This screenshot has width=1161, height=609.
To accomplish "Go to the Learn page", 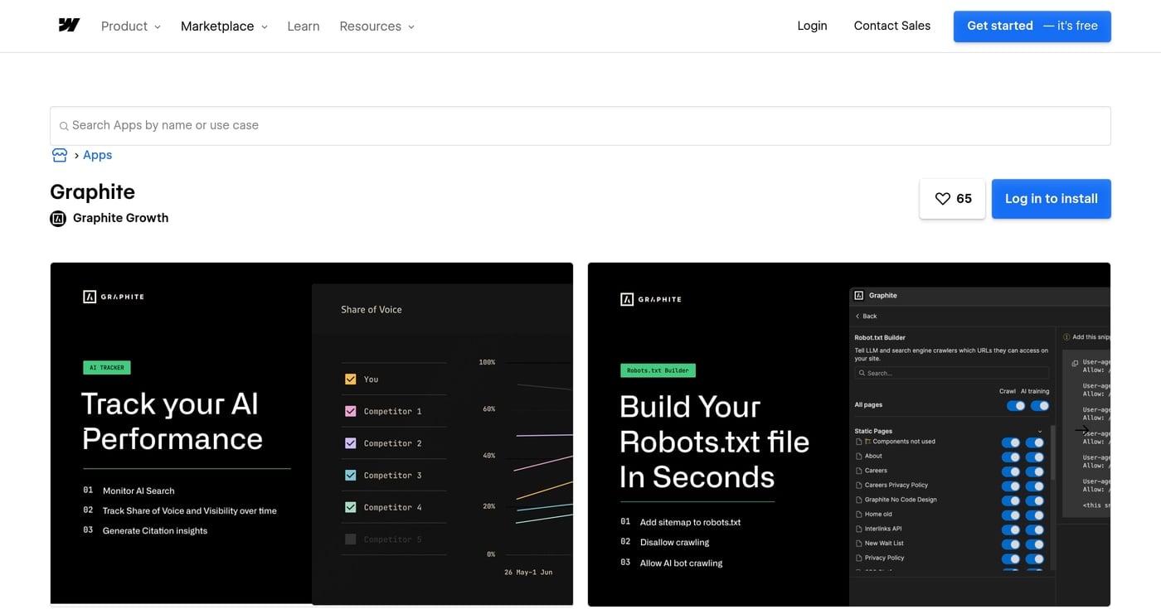I will (x=304, y=27).
